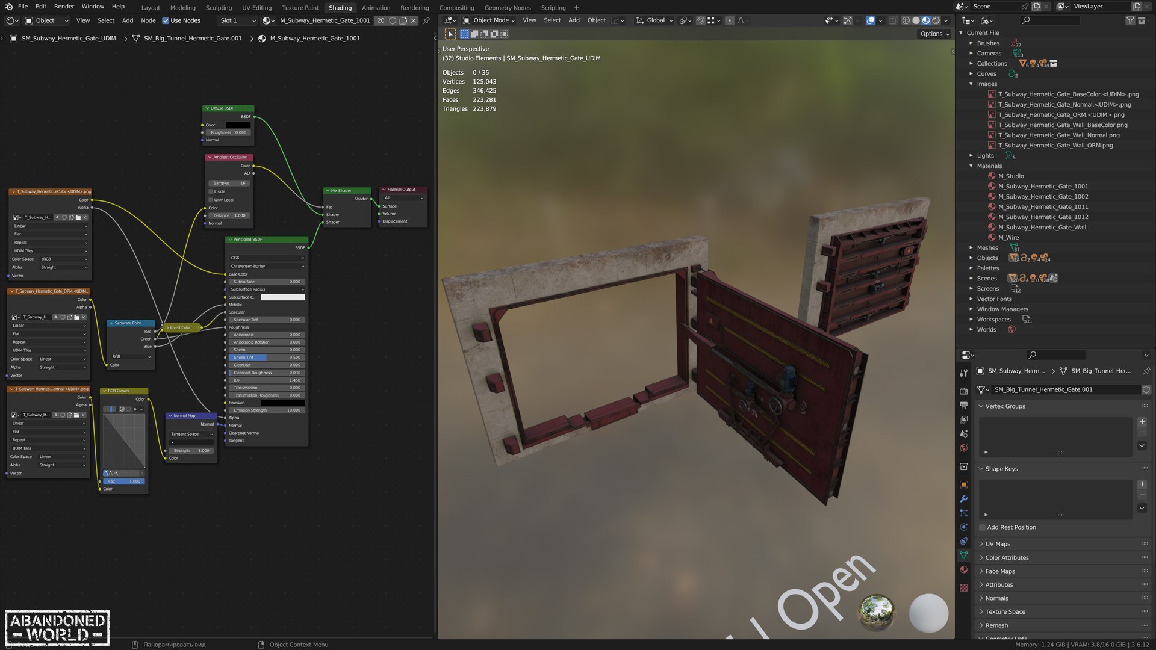Switch to rendered viewport shading

tap(936, 20)
